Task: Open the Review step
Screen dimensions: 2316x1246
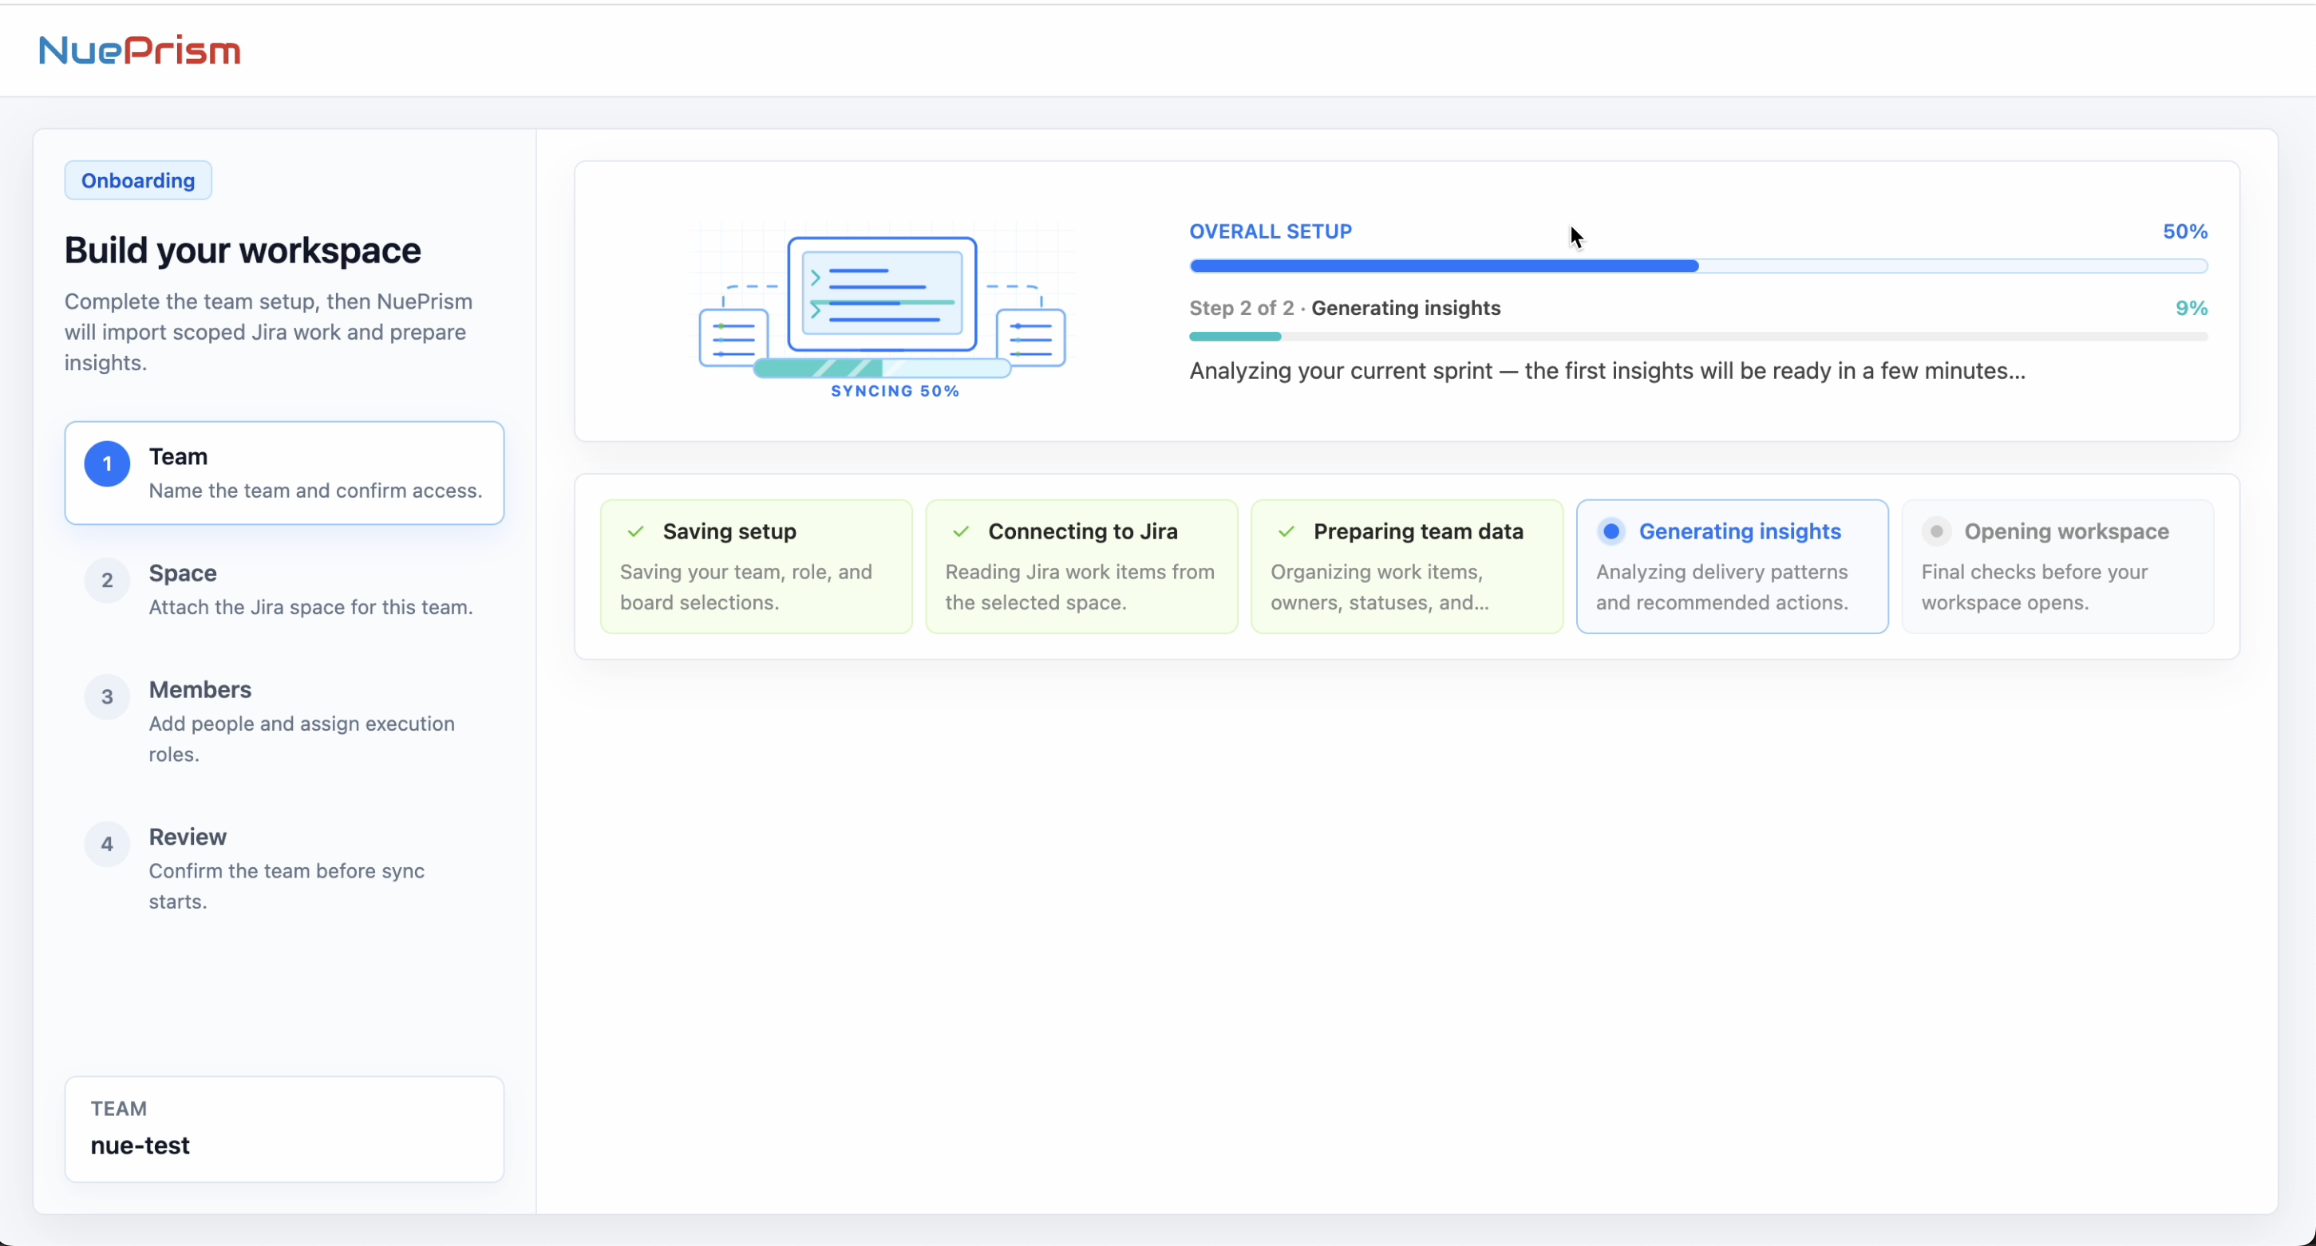Action: click(x=284, y=869)
